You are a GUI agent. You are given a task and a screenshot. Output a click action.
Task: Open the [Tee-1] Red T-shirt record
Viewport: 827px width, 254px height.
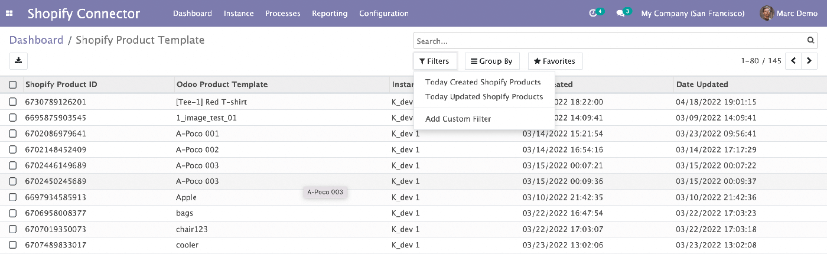(x=211, y=102)
